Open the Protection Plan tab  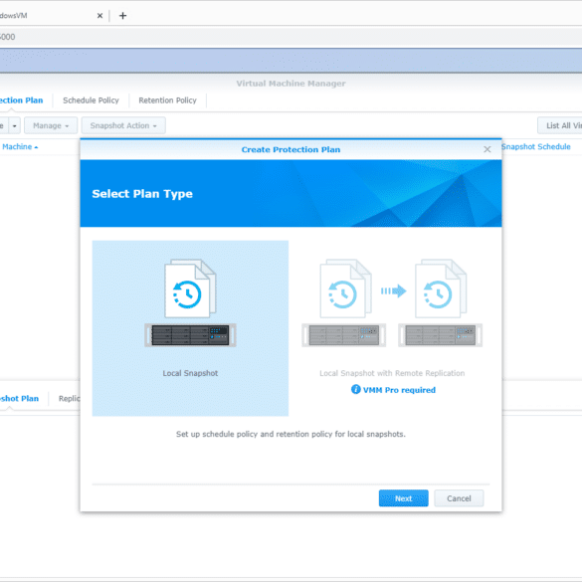pos(22,100)
